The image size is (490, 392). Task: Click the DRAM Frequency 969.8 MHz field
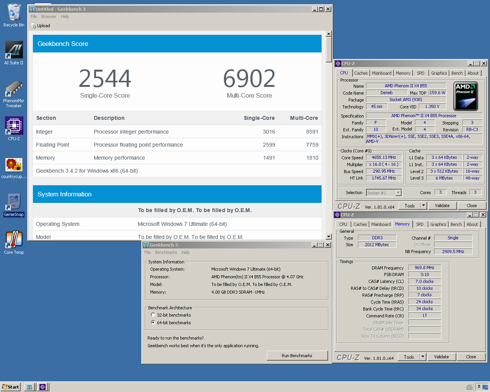[x=425, y=268]
